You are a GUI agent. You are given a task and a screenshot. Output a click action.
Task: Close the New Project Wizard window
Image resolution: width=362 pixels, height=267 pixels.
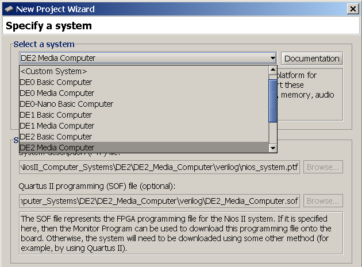pos(352,9)
